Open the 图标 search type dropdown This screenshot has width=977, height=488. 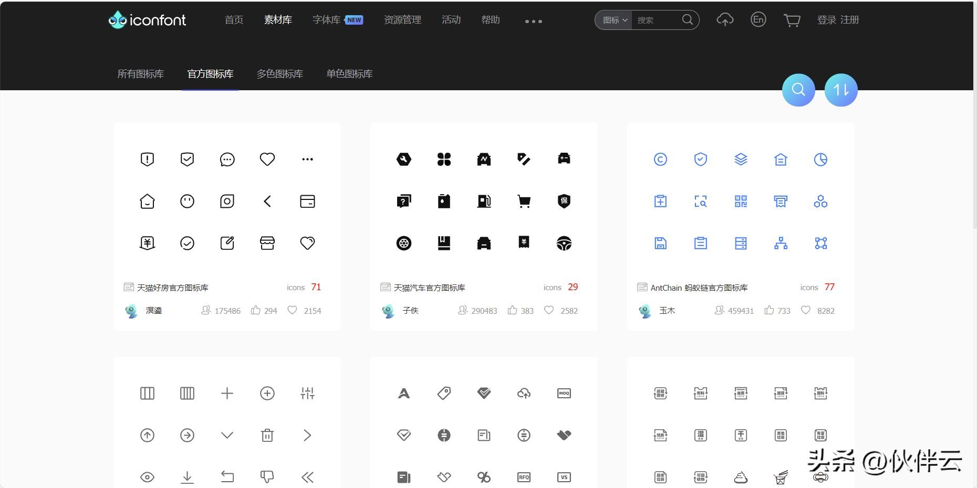click(614, 20)
